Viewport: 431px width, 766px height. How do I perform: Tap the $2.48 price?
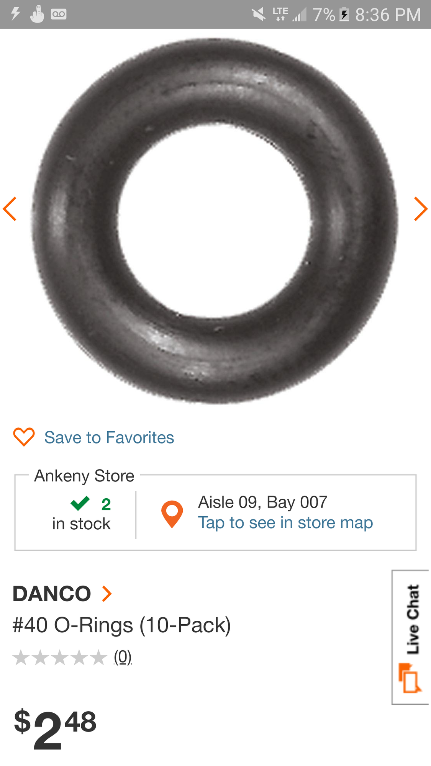(55, 728)
